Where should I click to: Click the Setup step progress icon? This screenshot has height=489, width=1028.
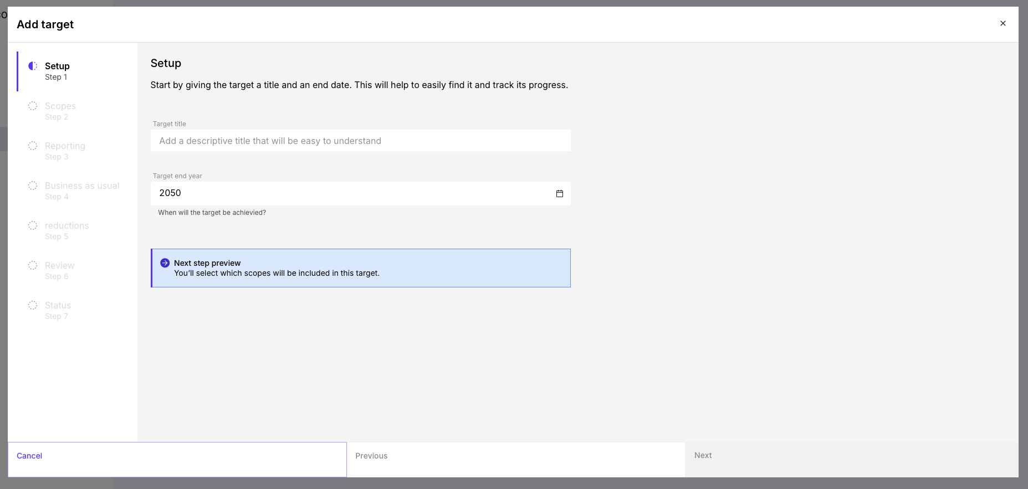[x=33, y=66]
